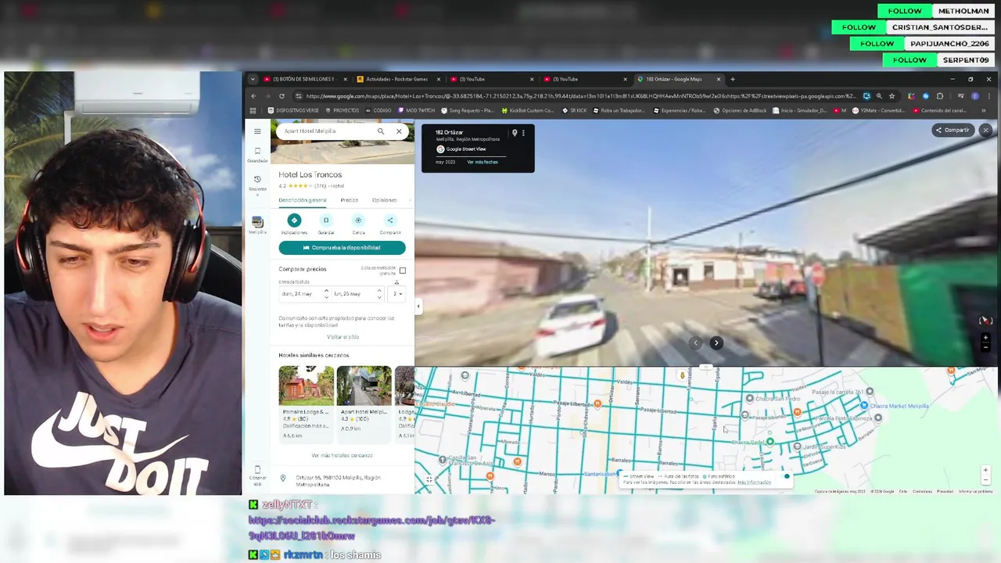Open the bookmarks bar apps grid icon

(x=253, y=111)
